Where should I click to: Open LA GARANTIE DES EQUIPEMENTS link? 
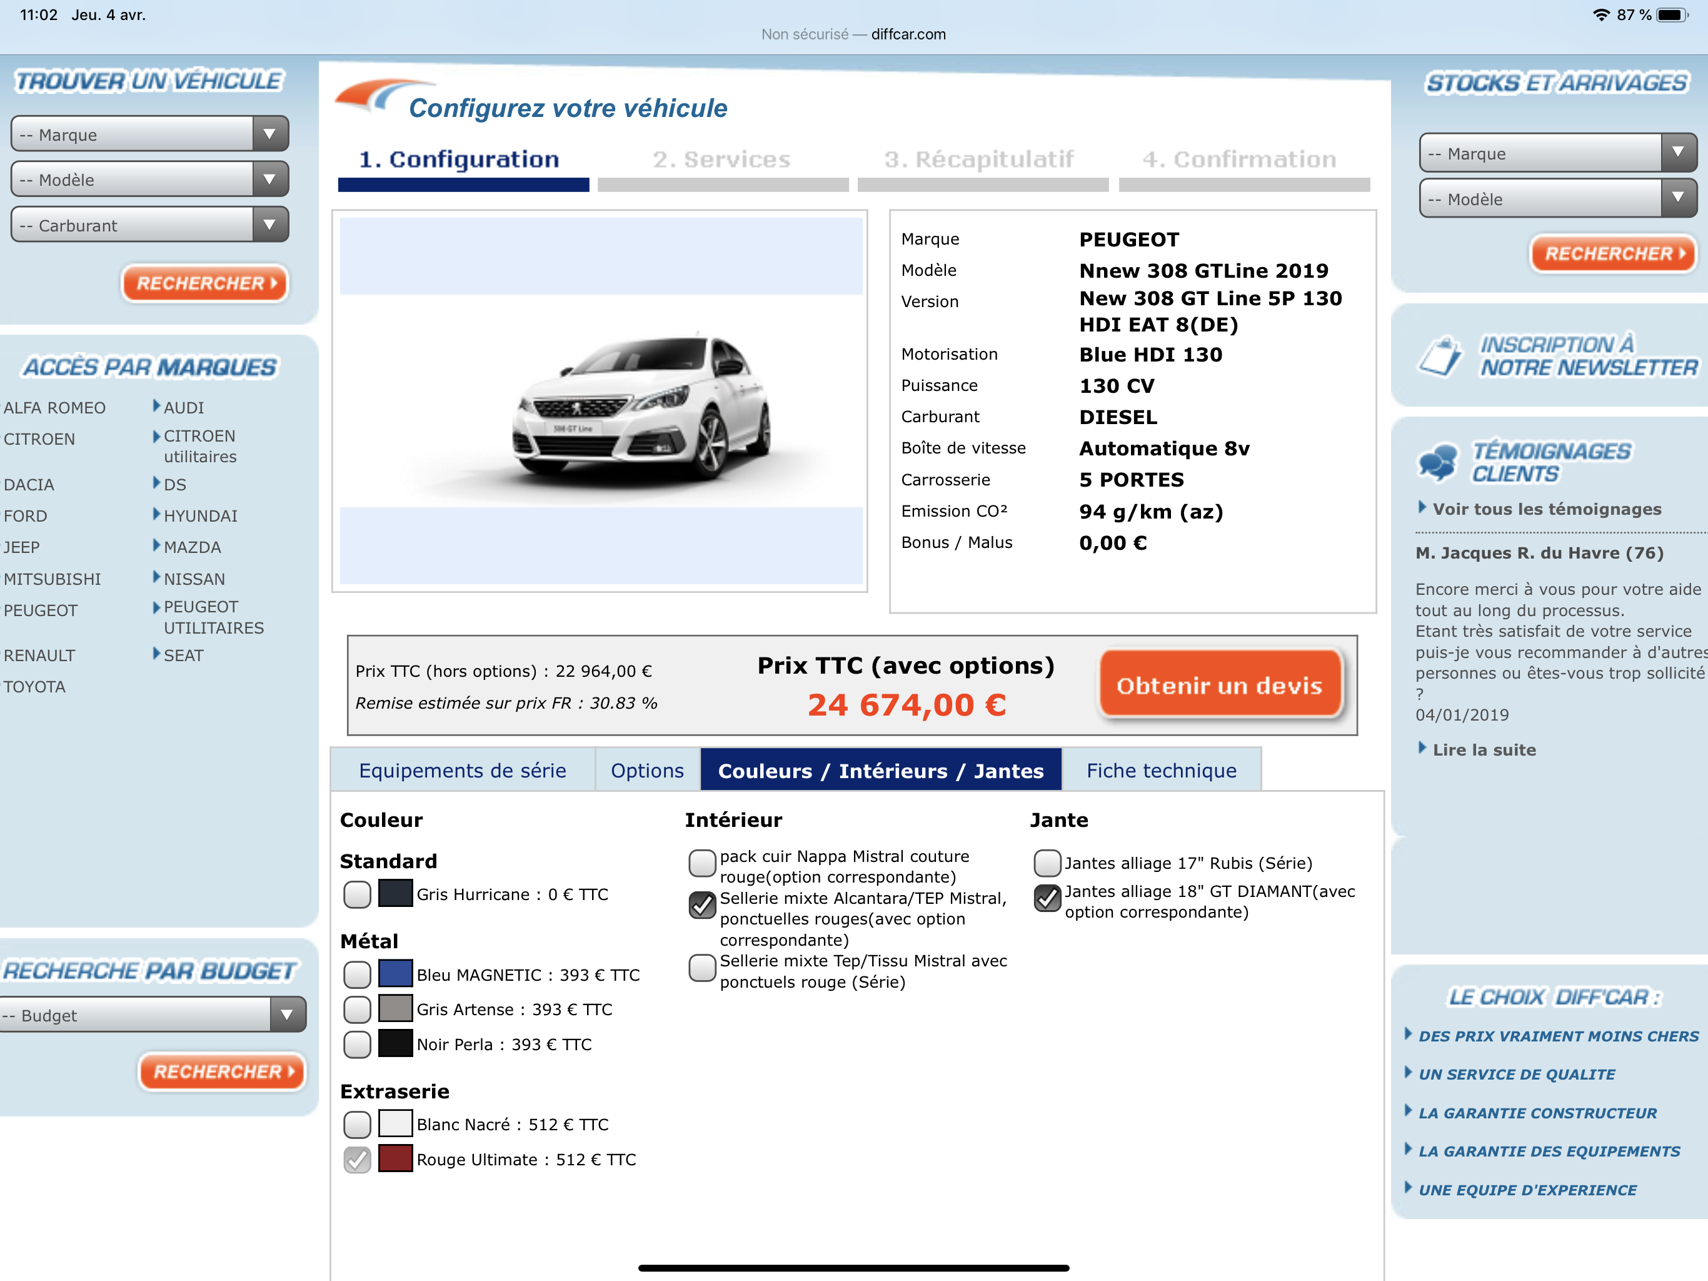pyautogui.click(x=1549, y=1151)
